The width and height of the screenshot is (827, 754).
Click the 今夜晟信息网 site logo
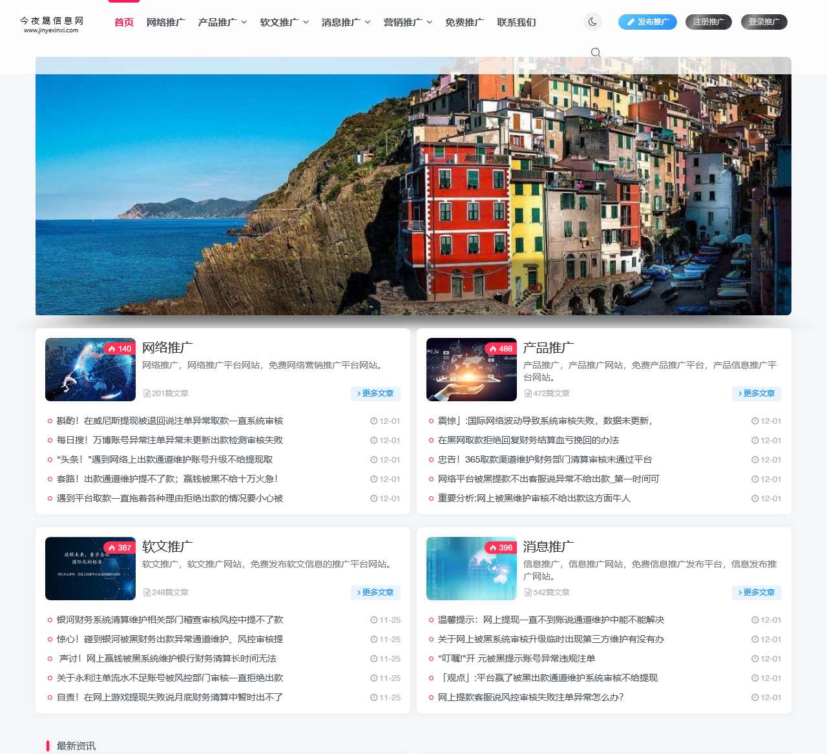tap(52, 25)
